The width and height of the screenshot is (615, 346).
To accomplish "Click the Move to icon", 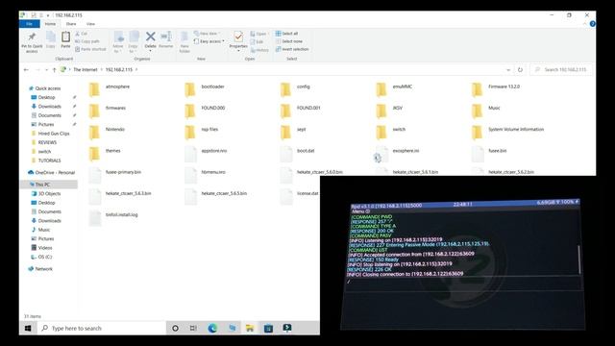I will [119, 37].
